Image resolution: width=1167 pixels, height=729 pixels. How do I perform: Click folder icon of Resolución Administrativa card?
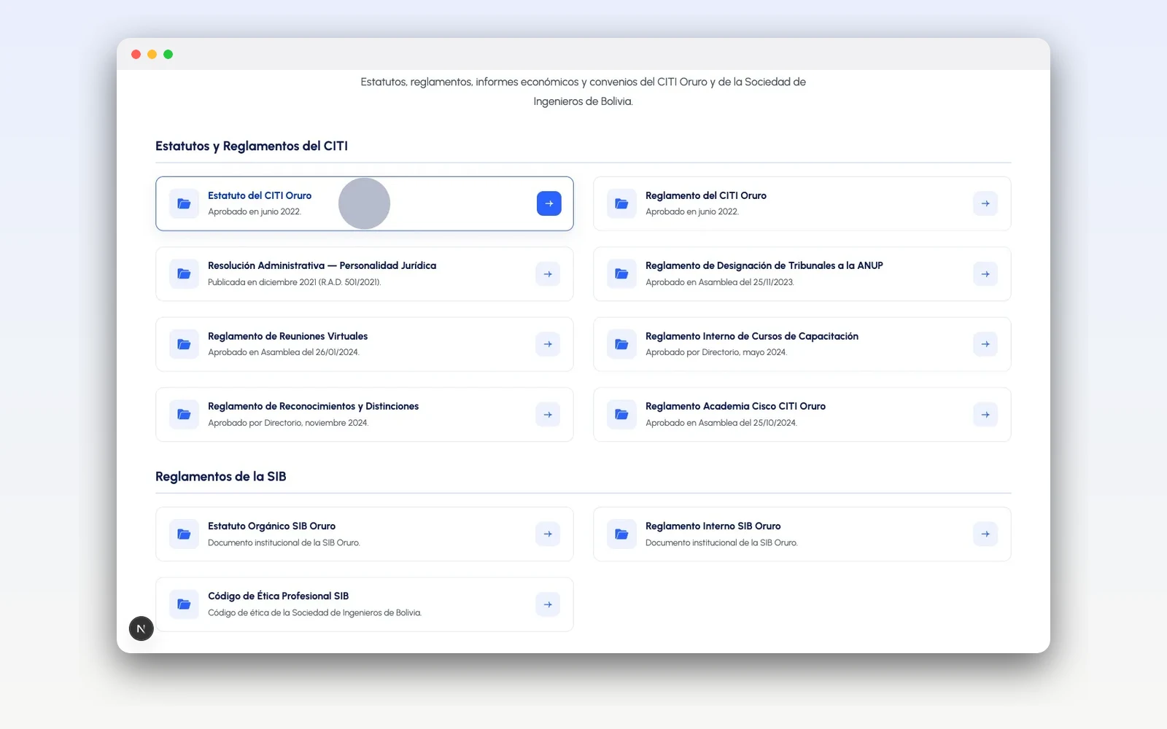tap(184, 274)
